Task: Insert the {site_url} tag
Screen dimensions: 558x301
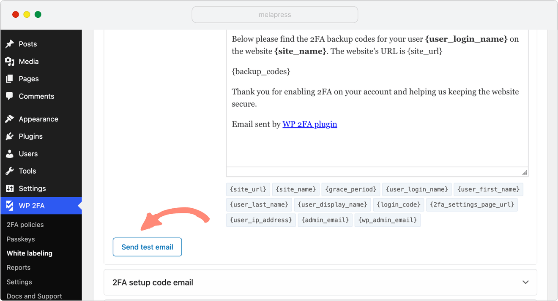Action: pos(248,189)
